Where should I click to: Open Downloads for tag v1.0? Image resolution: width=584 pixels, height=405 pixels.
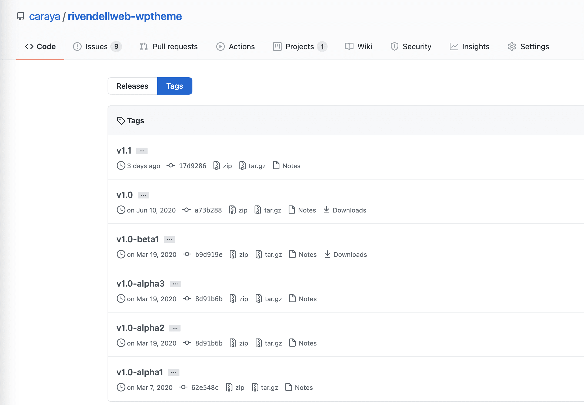click(x=345, y=210)
